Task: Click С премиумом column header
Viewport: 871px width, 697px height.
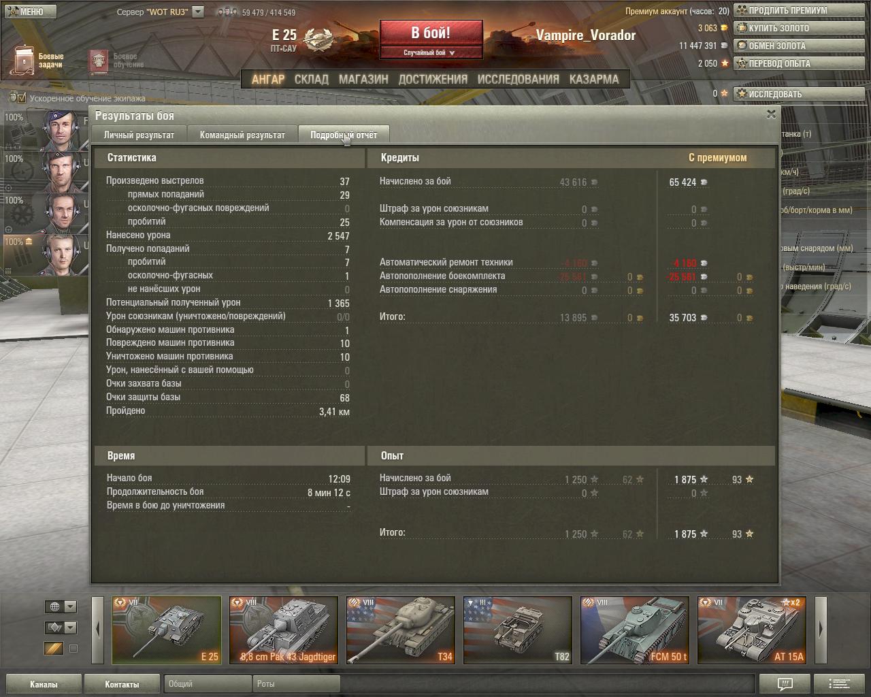Action: (717, 157)
